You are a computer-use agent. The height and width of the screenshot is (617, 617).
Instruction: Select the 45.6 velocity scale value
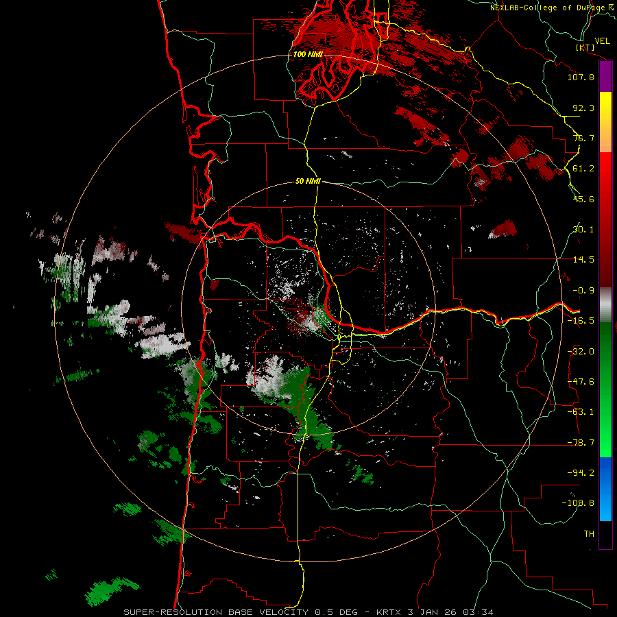[x=583, y=199]
